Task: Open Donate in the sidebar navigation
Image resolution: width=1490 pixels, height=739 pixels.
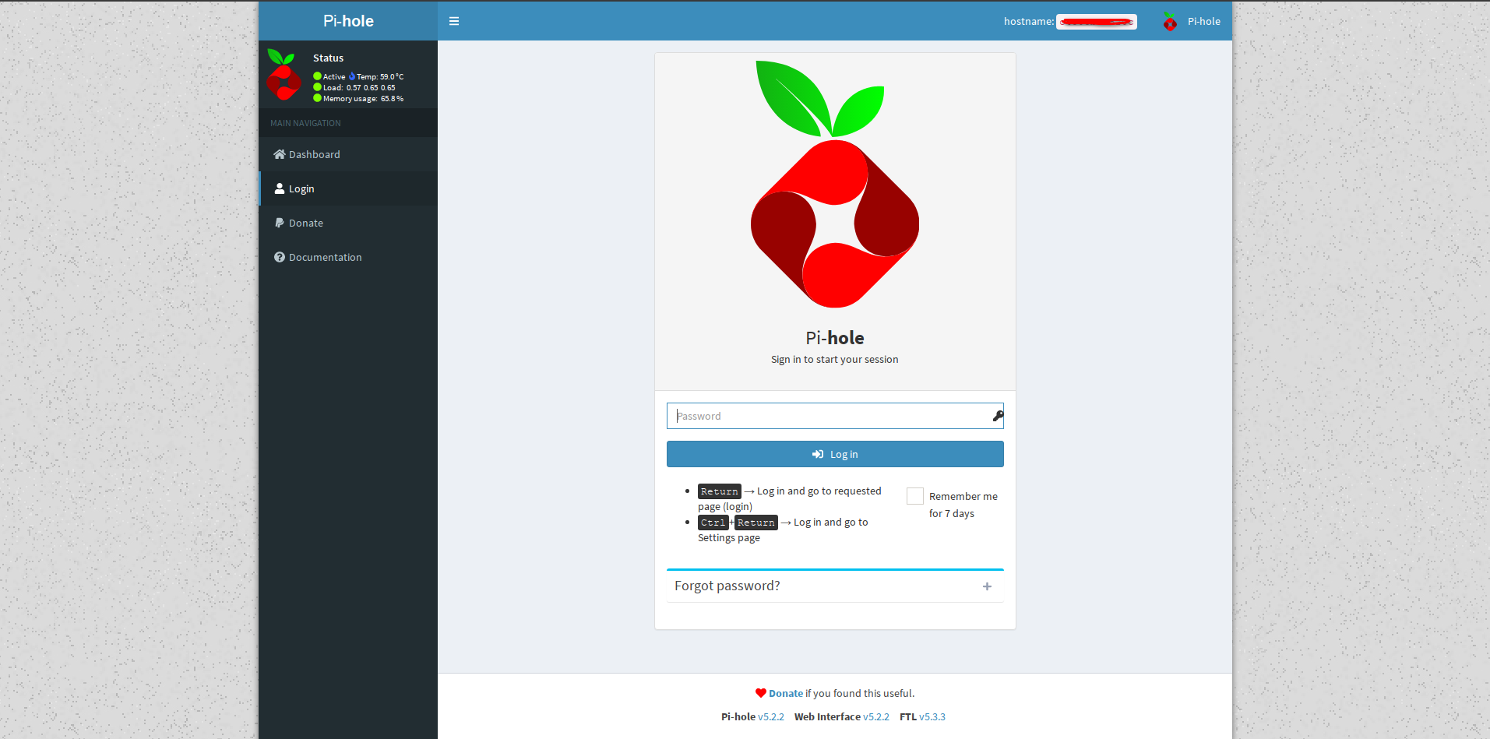Action: (x=348, y=223)
